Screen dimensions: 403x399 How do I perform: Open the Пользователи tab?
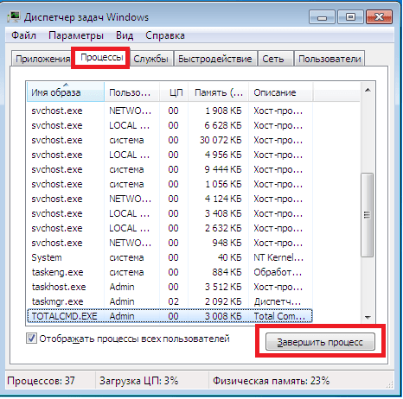pyautogui.click(x=329, y=59)
